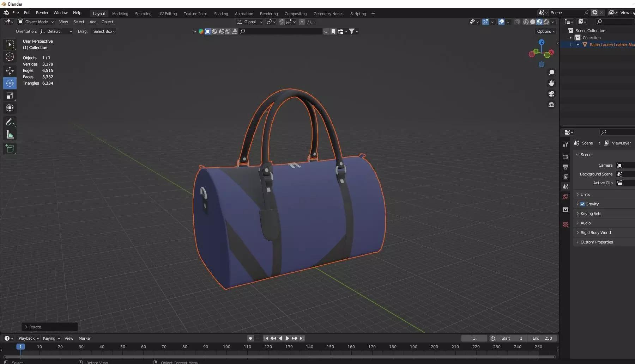Open the Playback popover
Image resolution: width=635 pixels, height=364 pixels.
click(x=29, y=338)
